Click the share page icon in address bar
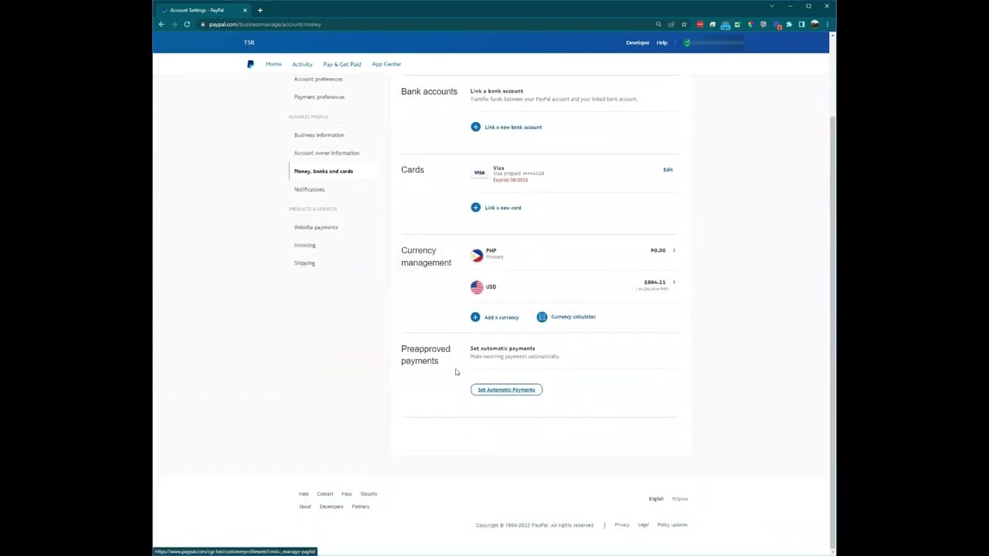 pos(671,25)
